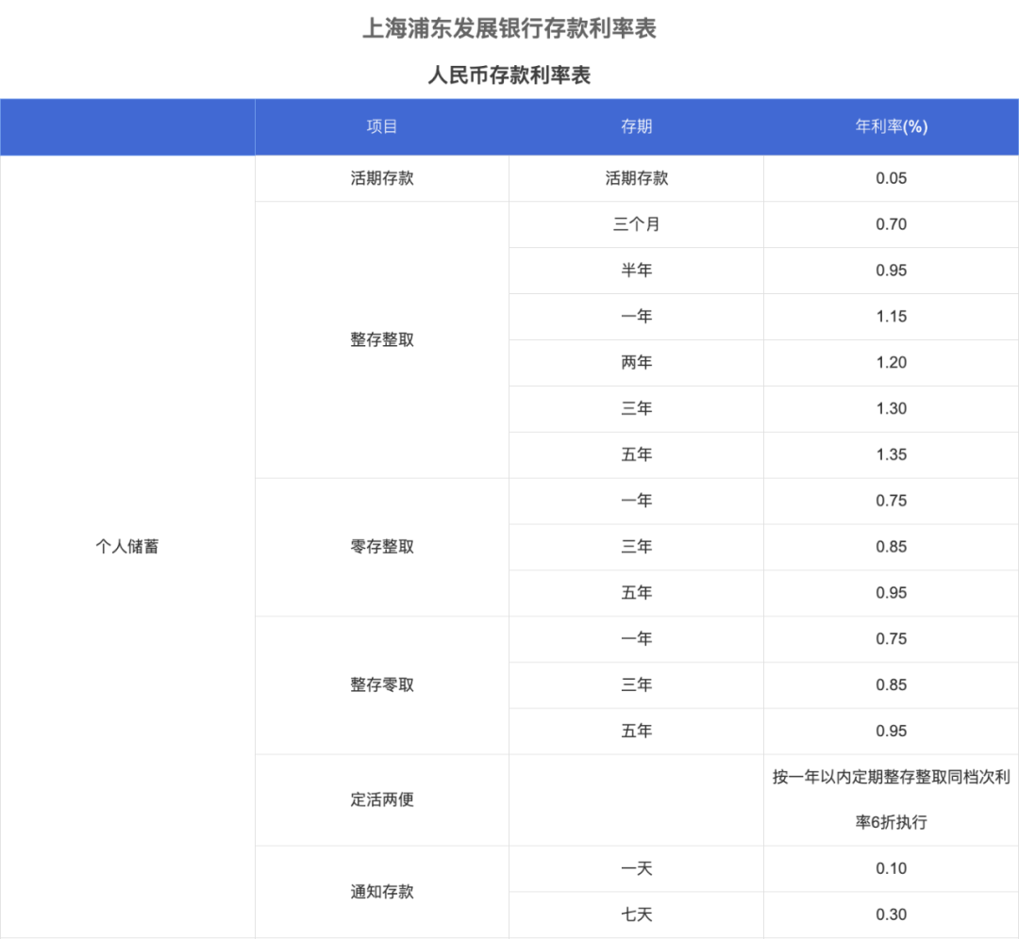Screen dimensions: 1019x939
Task: Click the 0.30 rate value
Action: pyautogui.click(x=891, y=915)
